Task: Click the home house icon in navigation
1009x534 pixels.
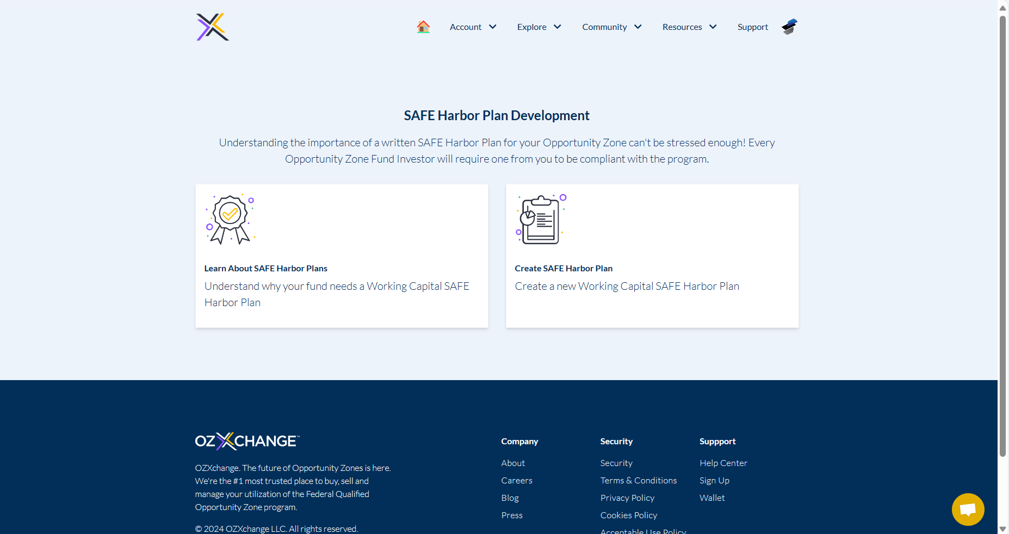Action: pyautogui.click(x=423, y=27)
